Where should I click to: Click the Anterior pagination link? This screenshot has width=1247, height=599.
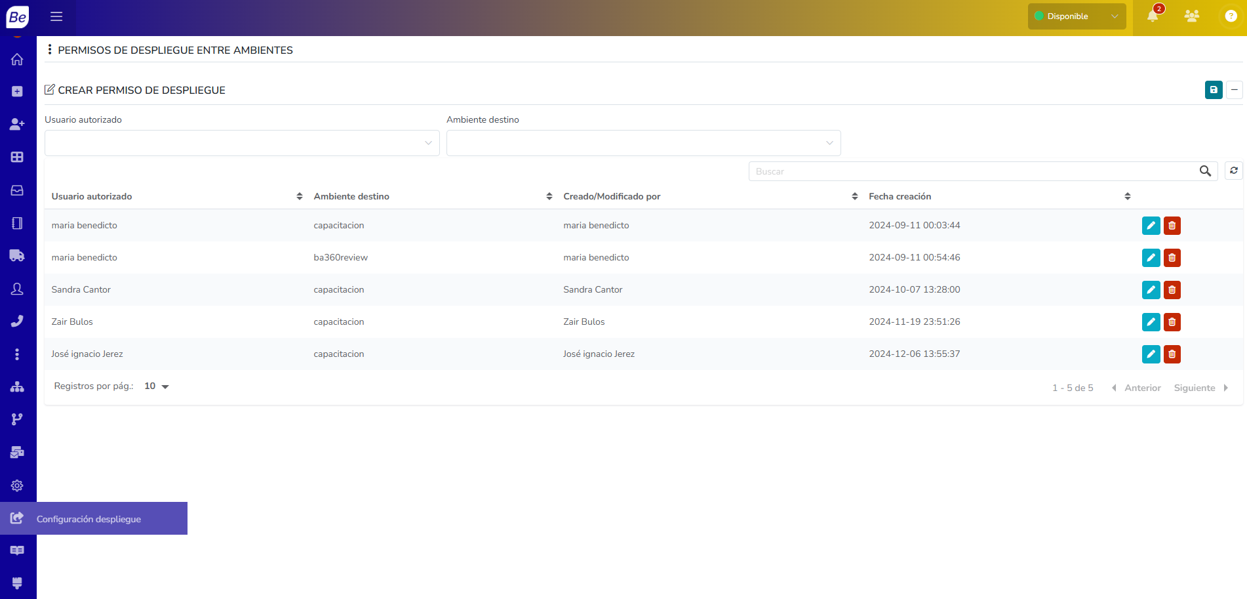coord(1142,388)
